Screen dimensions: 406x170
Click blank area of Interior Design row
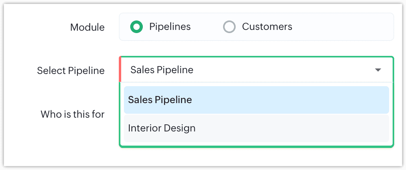click(293, 128)
